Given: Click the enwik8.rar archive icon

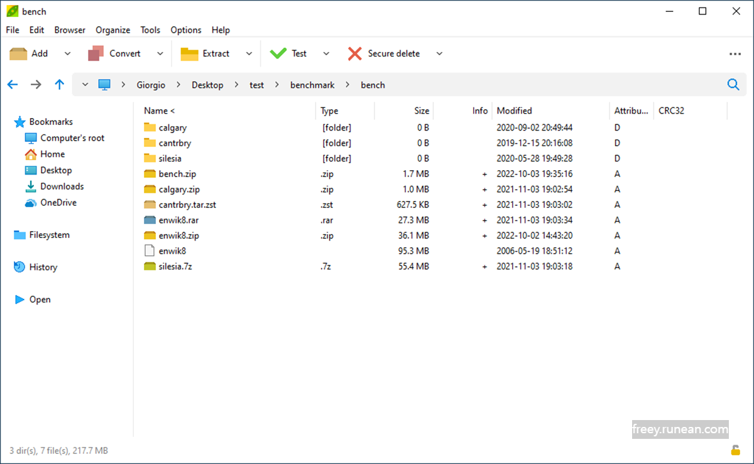Looking at the screenshot, I should coord(150,220).
